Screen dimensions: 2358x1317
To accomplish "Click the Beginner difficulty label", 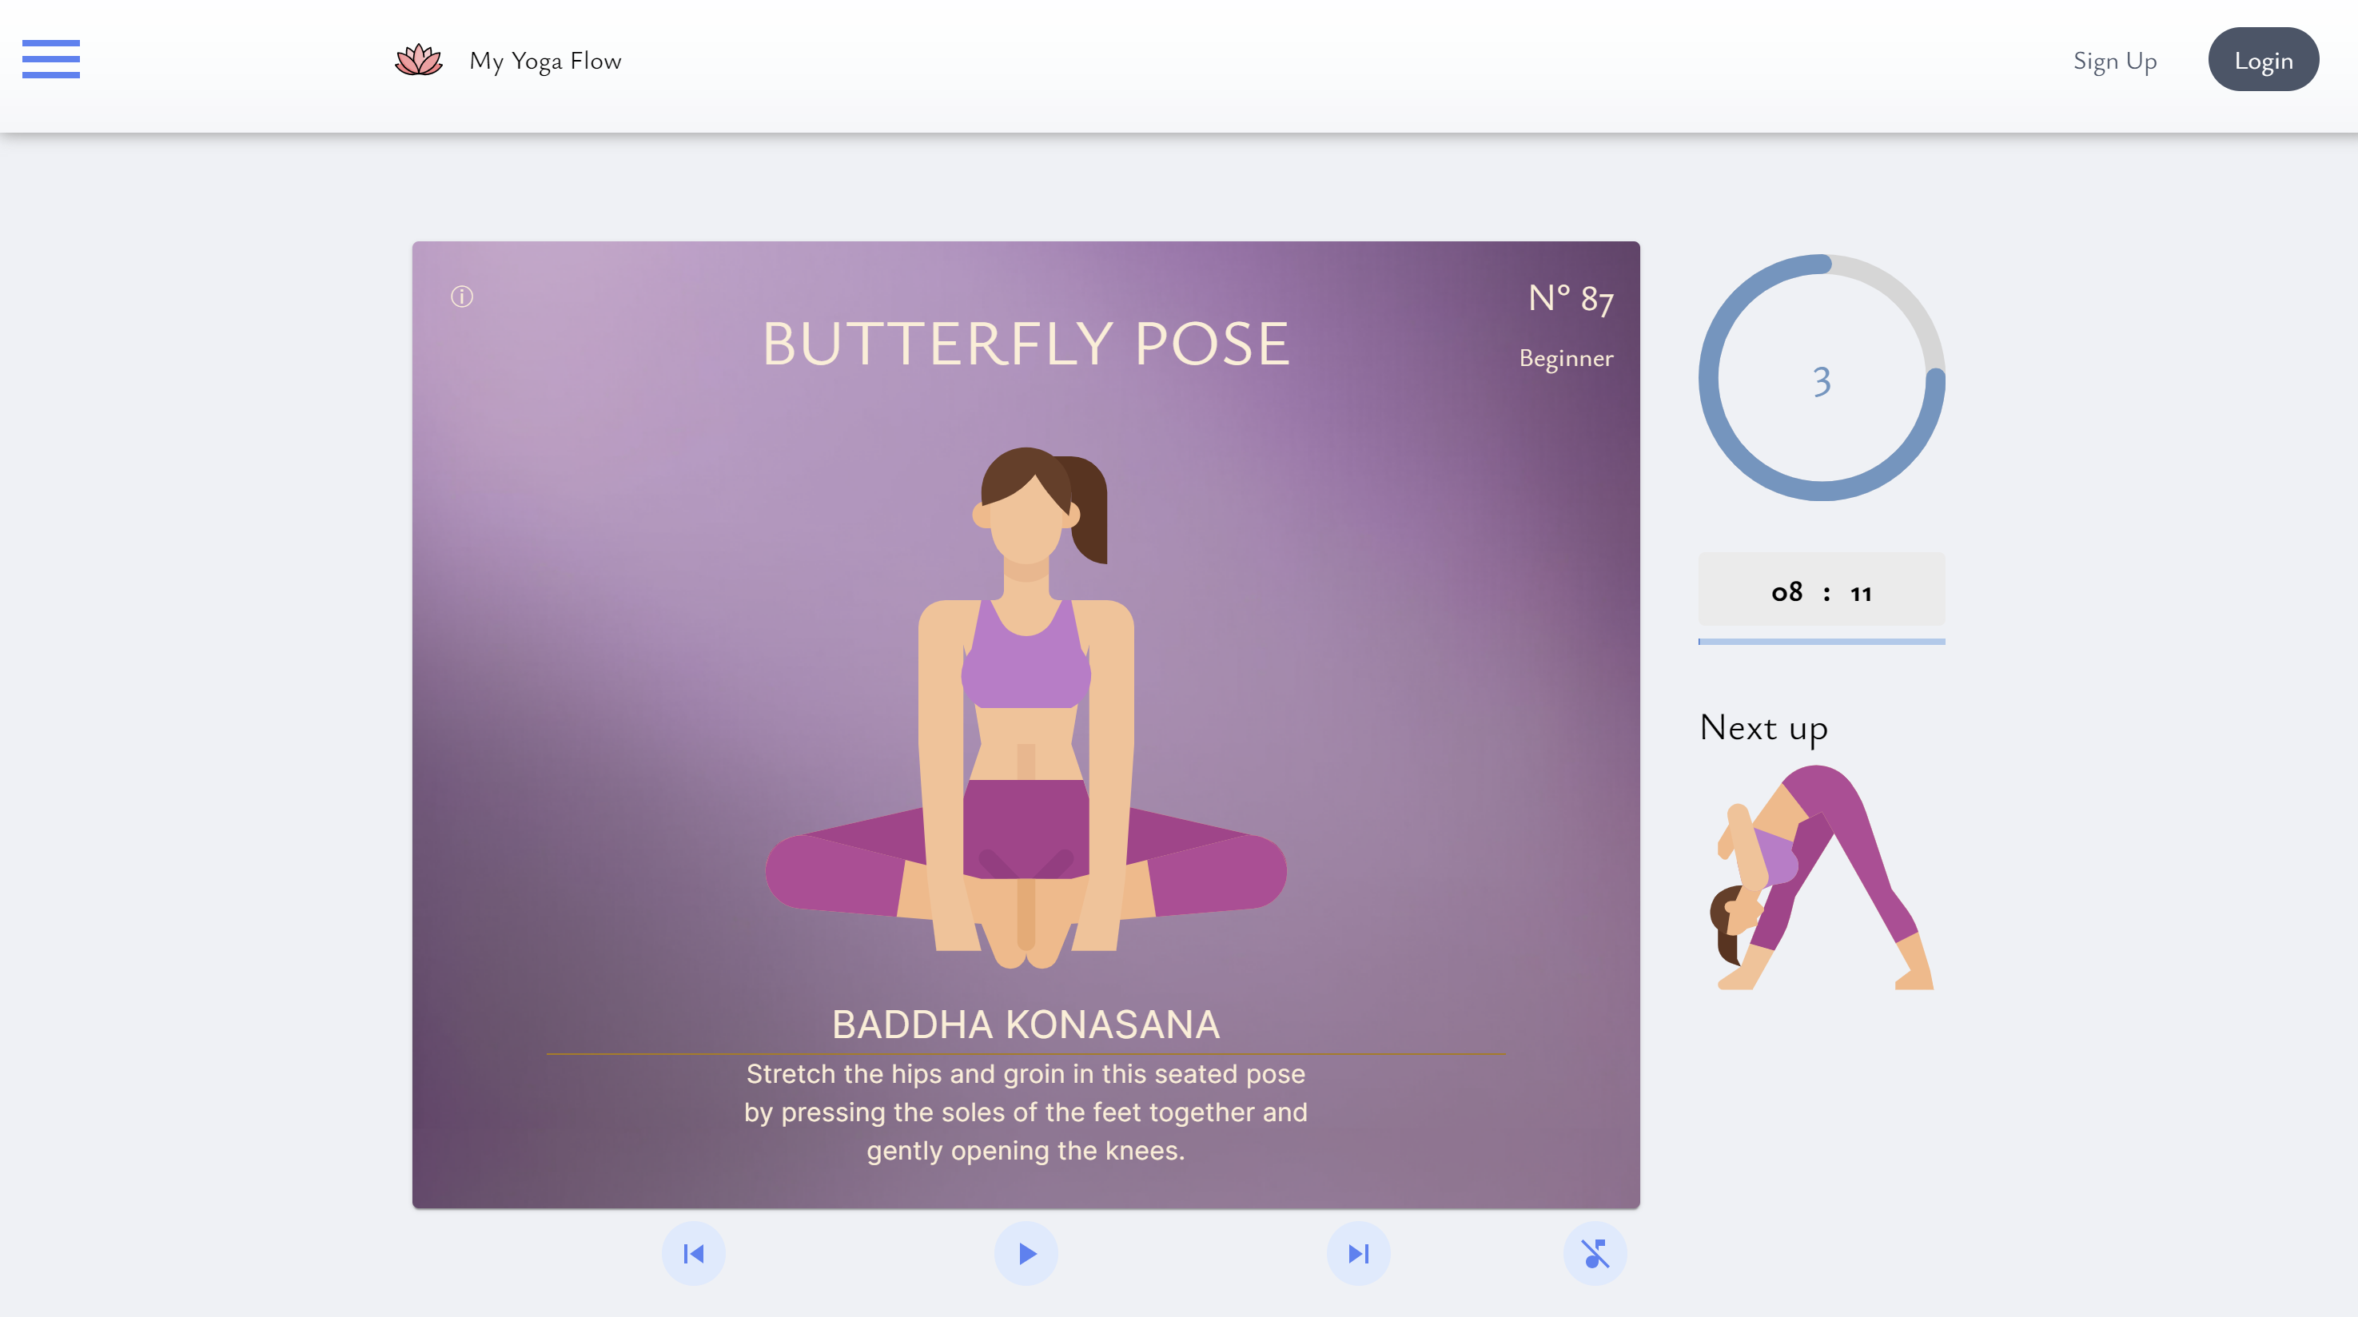I will (1565, 358).
